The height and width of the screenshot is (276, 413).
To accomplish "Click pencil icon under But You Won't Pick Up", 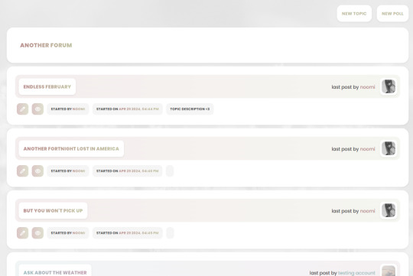I will tap(23, 233).
